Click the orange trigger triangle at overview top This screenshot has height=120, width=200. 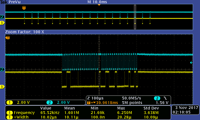[99, 5]
